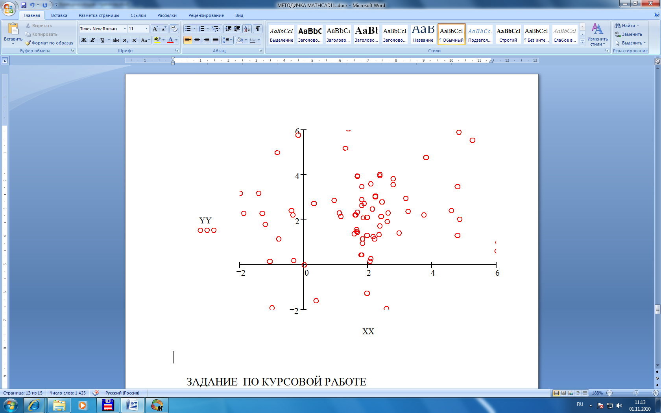
Task: Apply subscript formatting
Action: click(x=125, y=40)
